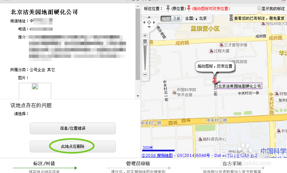Click 北京洁美园地面硬化公司 heading
Screen dimensions: 287x173
[44, 12]
